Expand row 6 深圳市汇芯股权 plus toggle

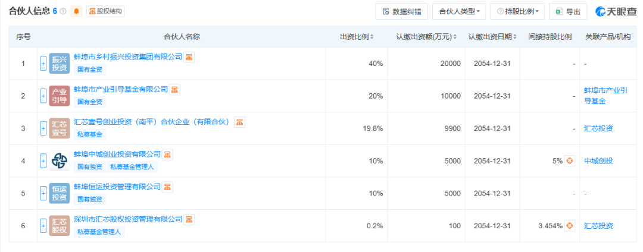point(43,225)
